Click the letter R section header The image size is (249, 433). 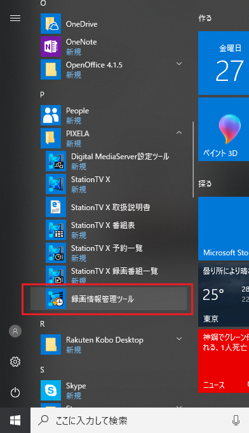click(x=43, y=324)
